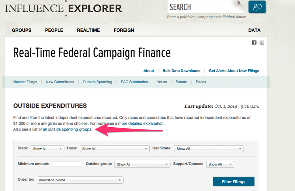295x191 pixels.
Task: Select the PAC Summaries tab
Action: 134,82
